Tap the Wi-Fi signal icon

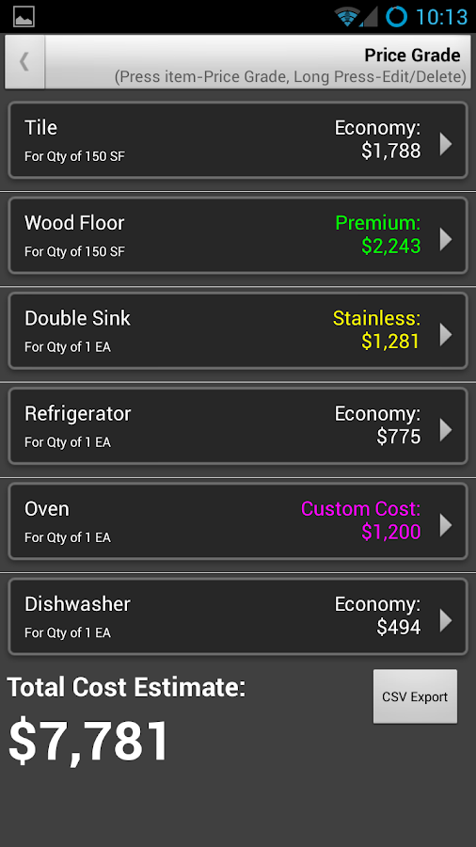(x=347, y=17)
